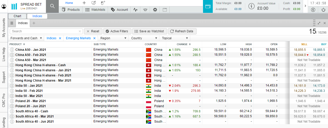Image resolution: width=328 pixels, height=128 pixels.
Task: Select the Indices layout tab beside Chart
Action: point(37,16)
